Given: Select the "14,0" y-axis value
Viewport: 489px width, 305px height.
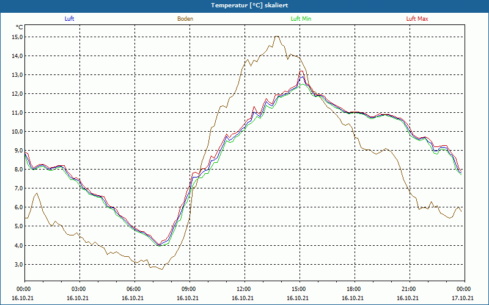Looking at the screenshot, I should pos(18,56).
